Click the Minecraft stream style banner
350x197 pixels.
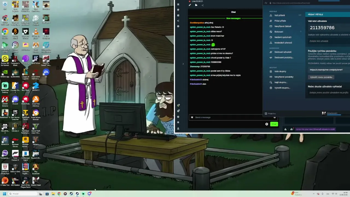tap(315, 129)
